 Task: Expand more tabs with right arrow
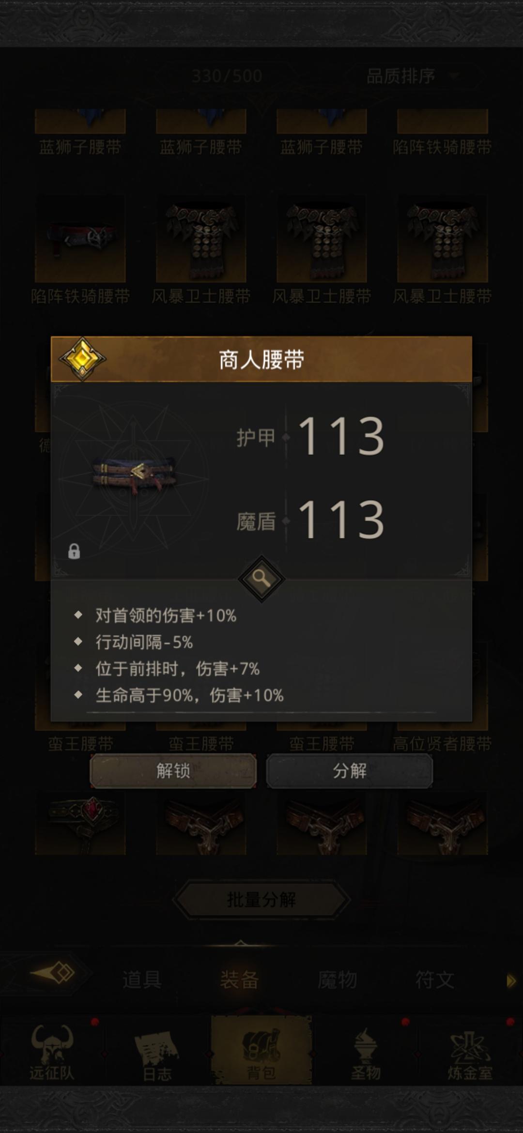[511, 981]
